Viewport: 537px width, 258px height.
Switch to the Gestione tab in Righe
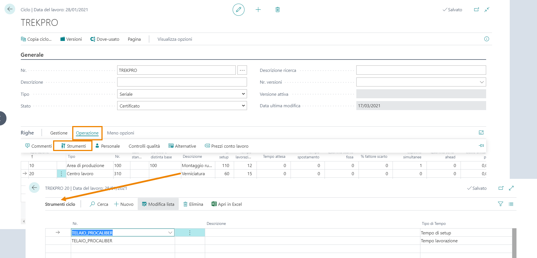coord(59,133)
